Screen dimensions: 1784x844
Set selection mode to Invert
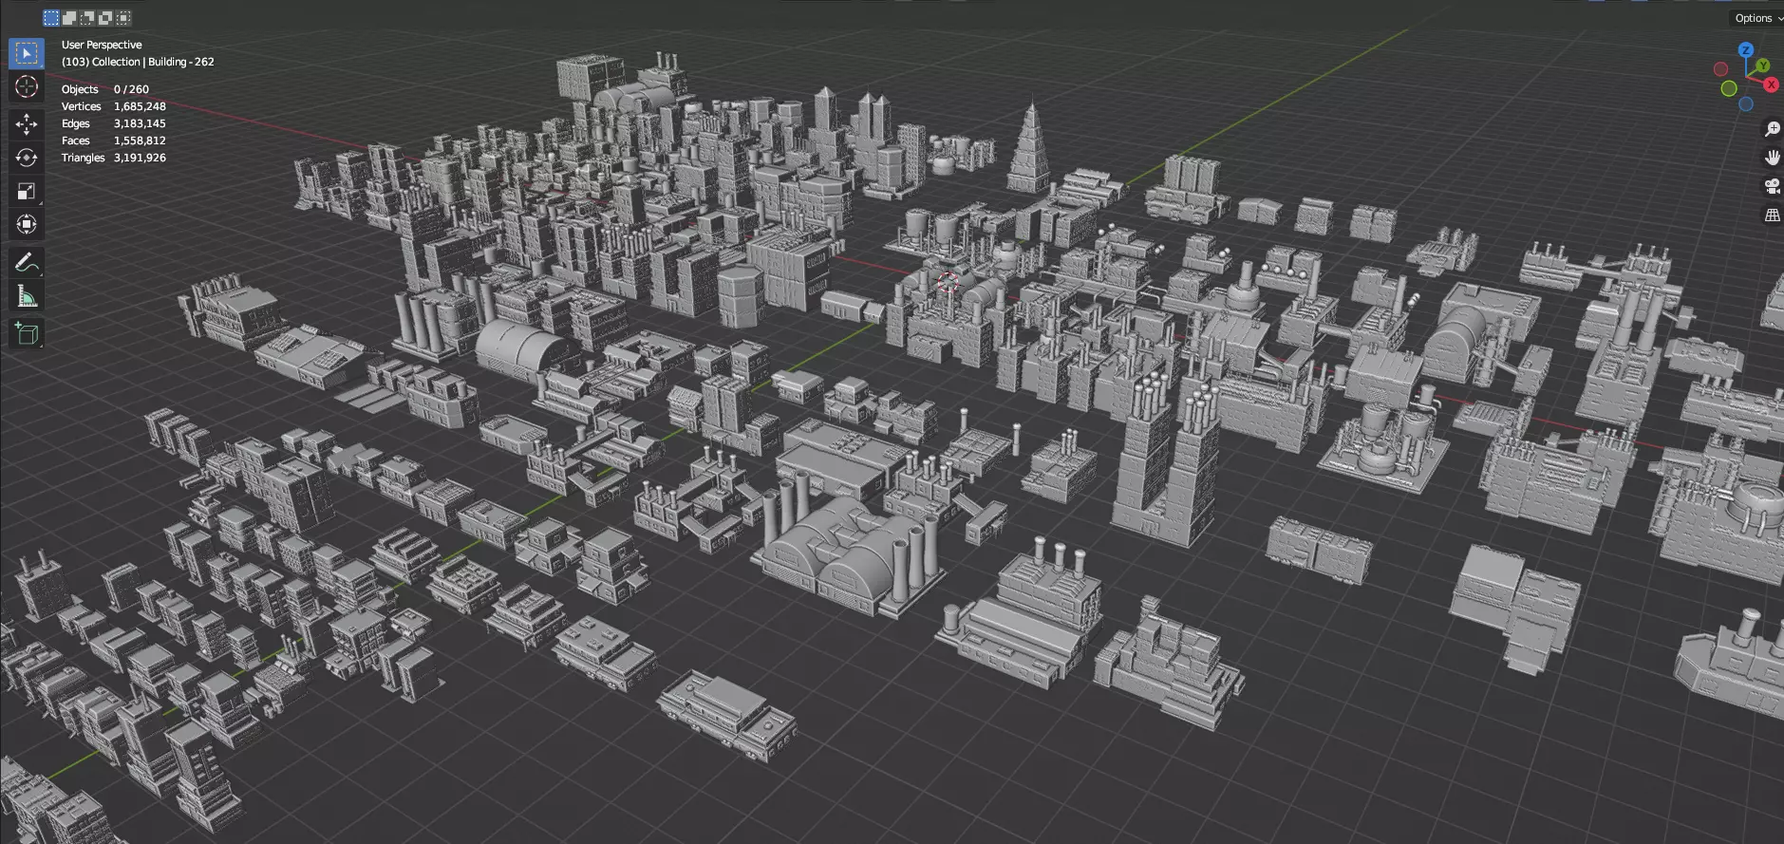(105, 18)
